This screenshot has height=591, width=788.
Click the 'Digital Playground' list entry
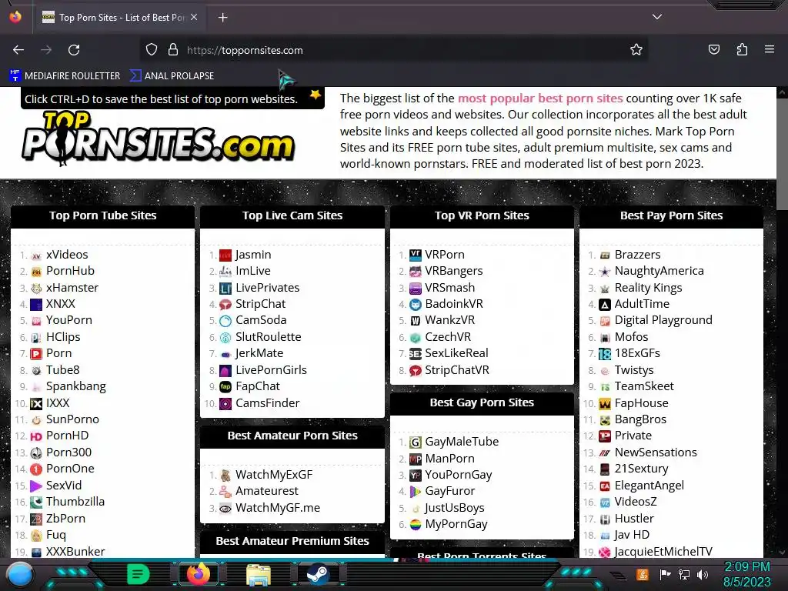point(663,320)
